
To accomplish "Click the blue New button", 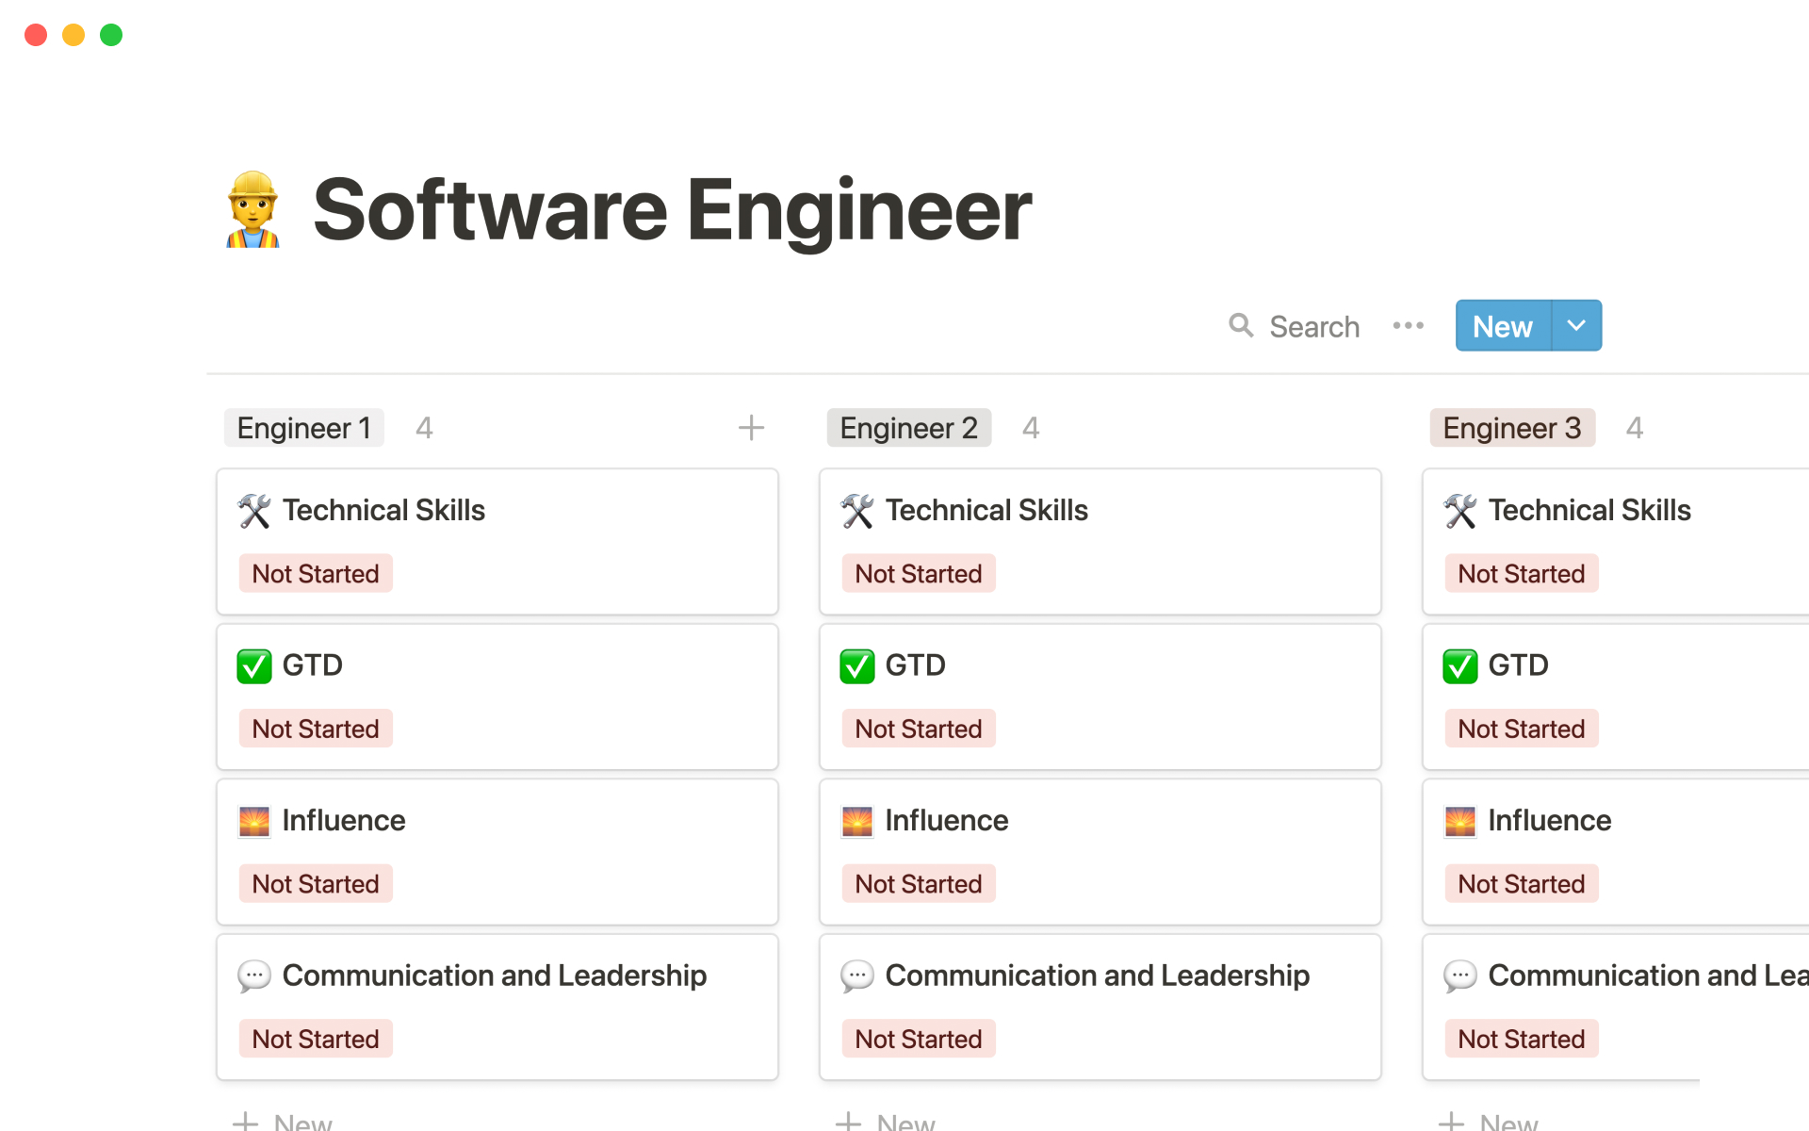I will tap(1503, 326).
